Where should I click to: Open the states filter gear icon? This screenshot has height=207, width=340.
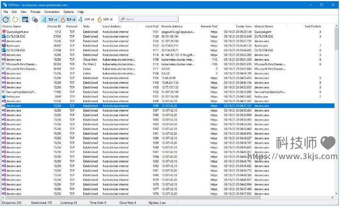(x=35, y=20)
